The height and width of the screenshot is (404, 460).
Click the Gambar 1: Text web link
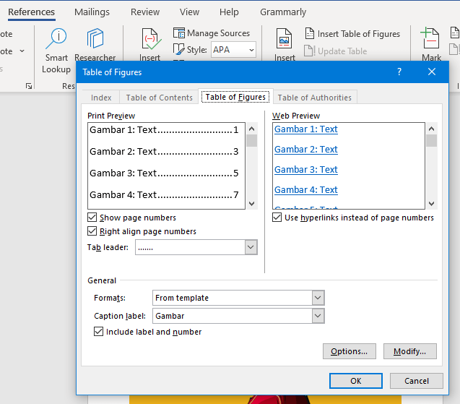coord(306,129)
